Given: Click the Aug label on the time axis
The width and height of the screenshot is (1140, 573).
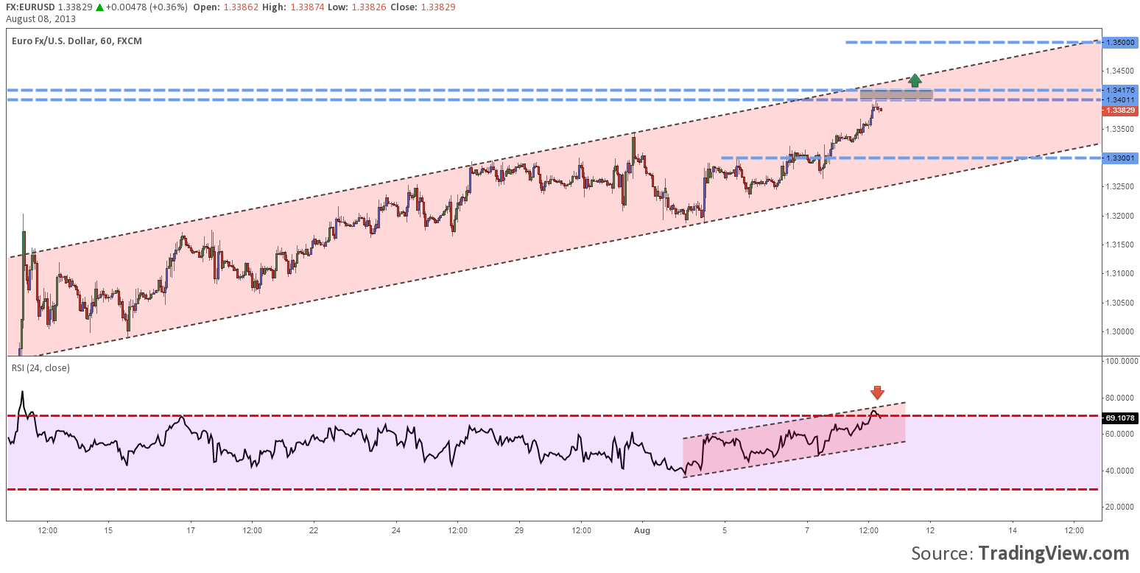Looking at the screenshot, I should (x=642, y=530).
